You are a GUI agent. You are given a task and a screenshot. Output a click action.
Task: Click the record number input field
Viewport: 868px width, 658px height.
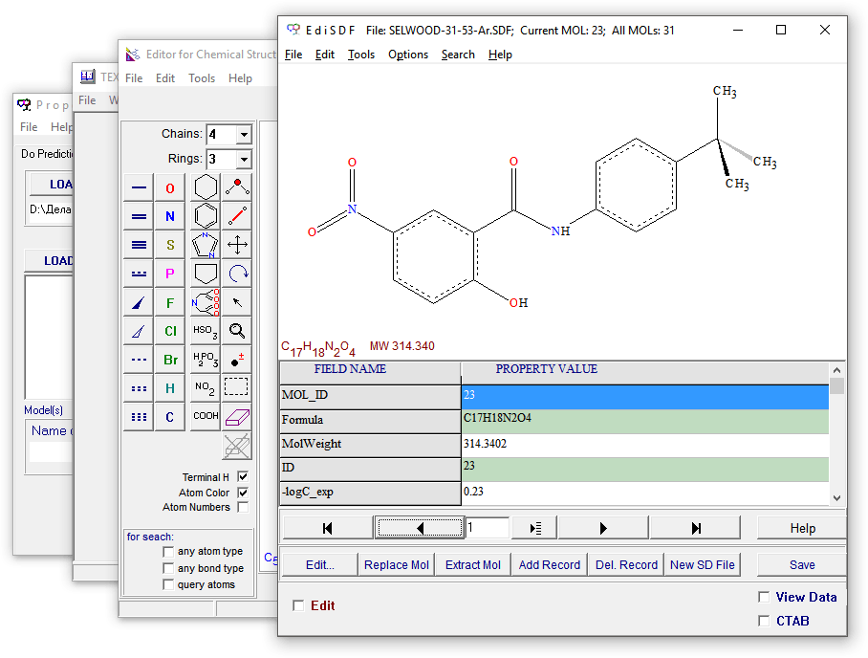[x=488, y=528]
